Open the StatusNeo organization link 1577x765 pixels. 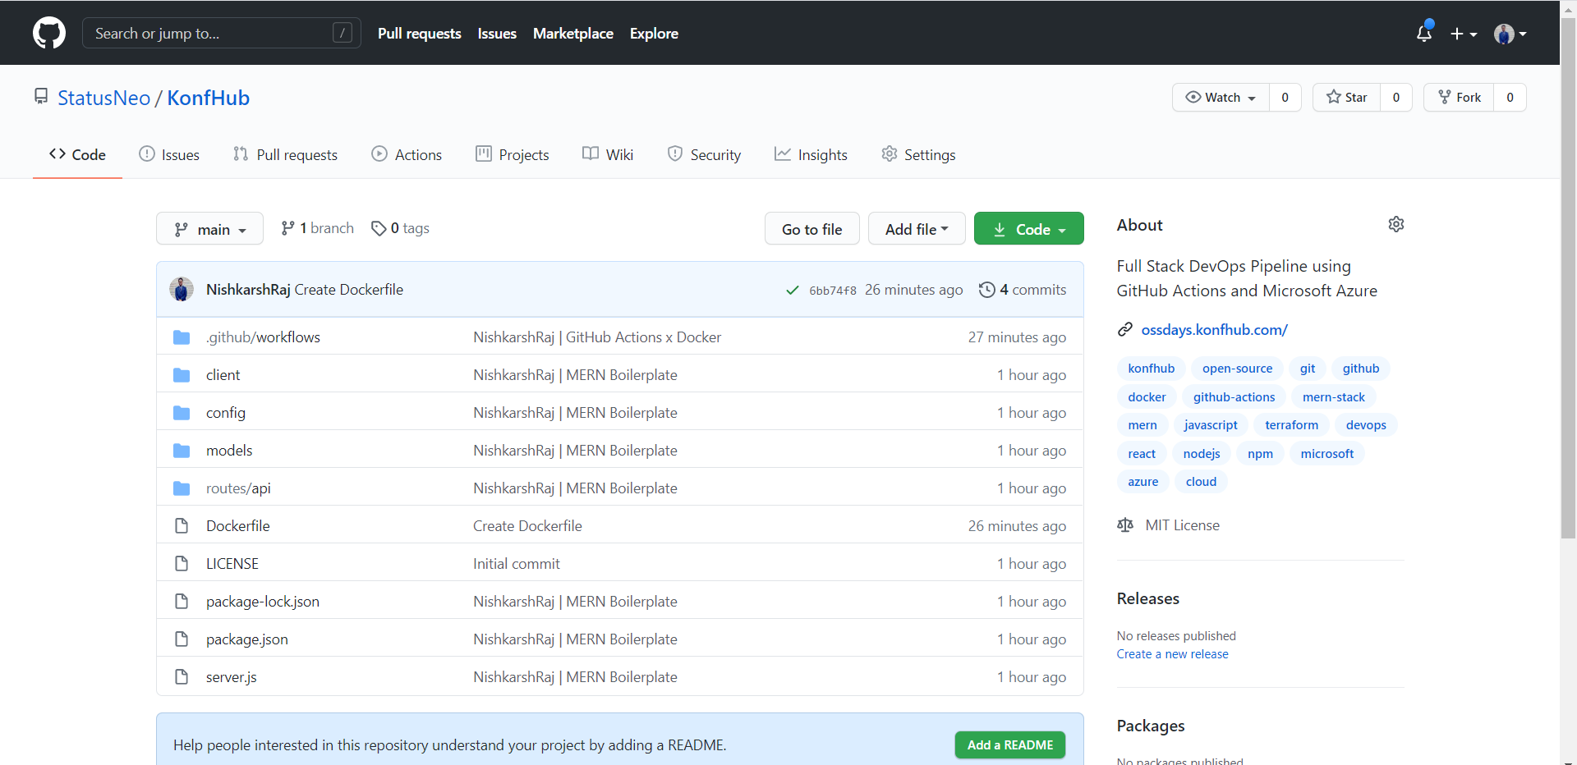103,98
